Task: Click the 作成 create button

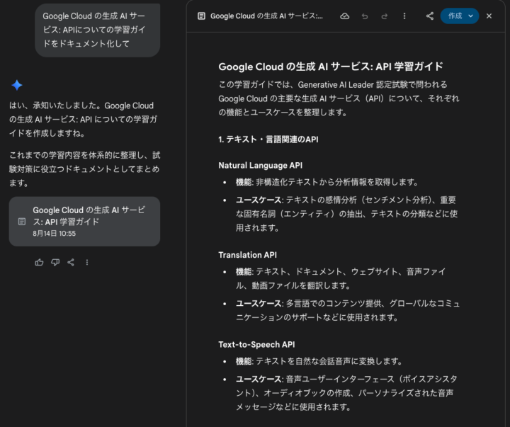Action: (455, 16)
